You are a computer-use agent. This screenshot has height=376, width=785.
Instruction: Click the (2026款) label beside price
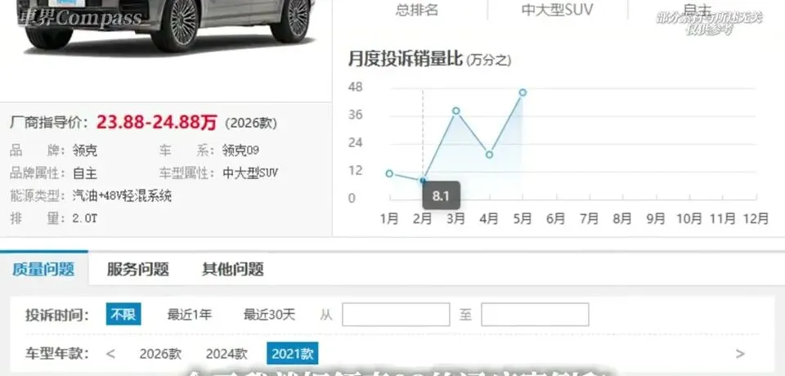(251, 123)
